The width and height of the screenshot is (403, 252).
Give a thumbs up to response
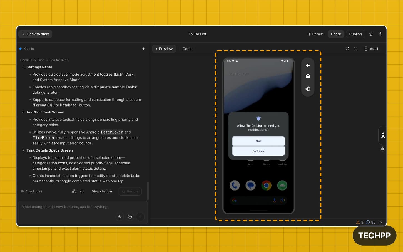click(x=74, y=191)
